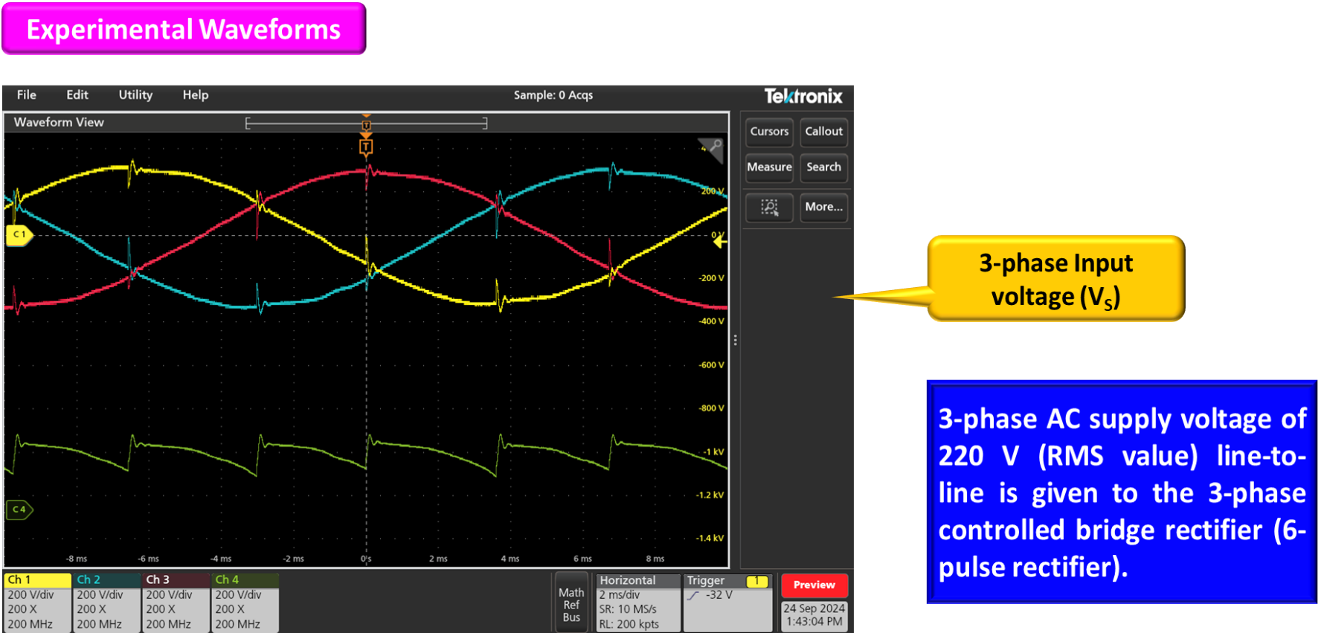The height and width of the screenshot is (633, 1324).
Task: Click the yellow trigger level arrow indicator
Action: (x=720, y=242)
